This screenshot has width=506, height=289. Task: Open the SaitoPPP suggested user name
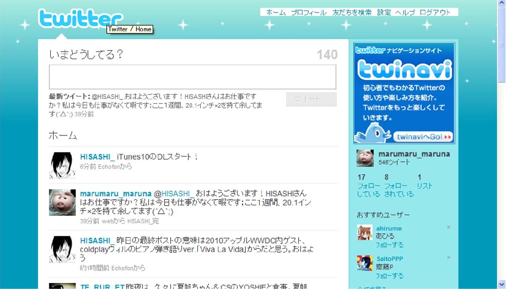(390, 259)
